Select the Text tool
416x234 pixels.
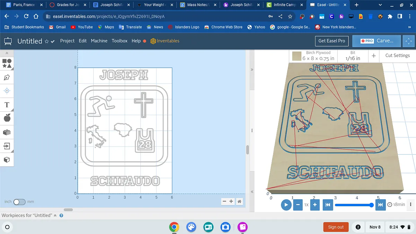coord(7,105)
